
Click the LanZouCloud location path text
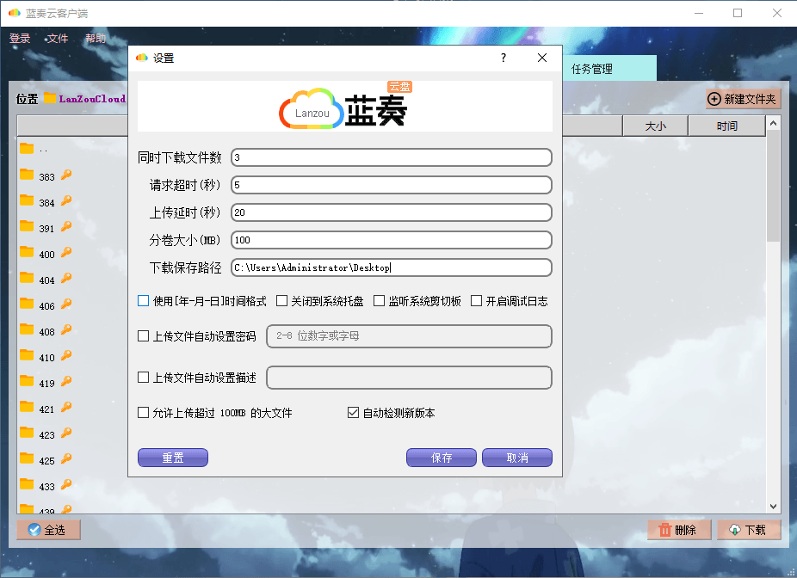click(92, 99)
